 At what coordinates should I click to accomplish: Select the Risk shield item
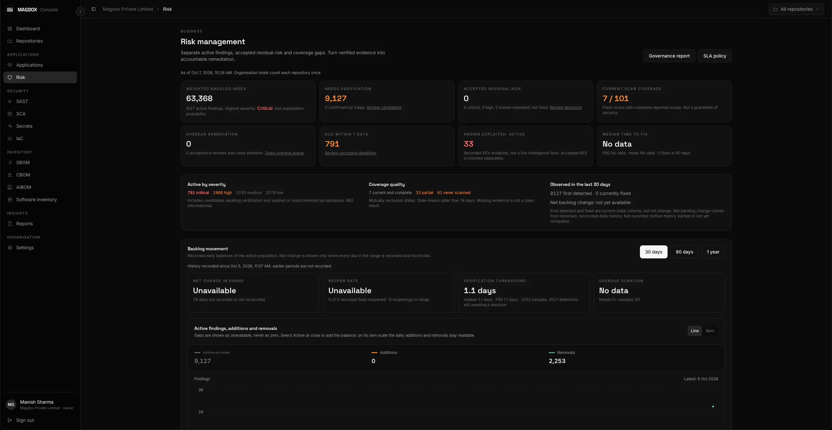point(40,77)
